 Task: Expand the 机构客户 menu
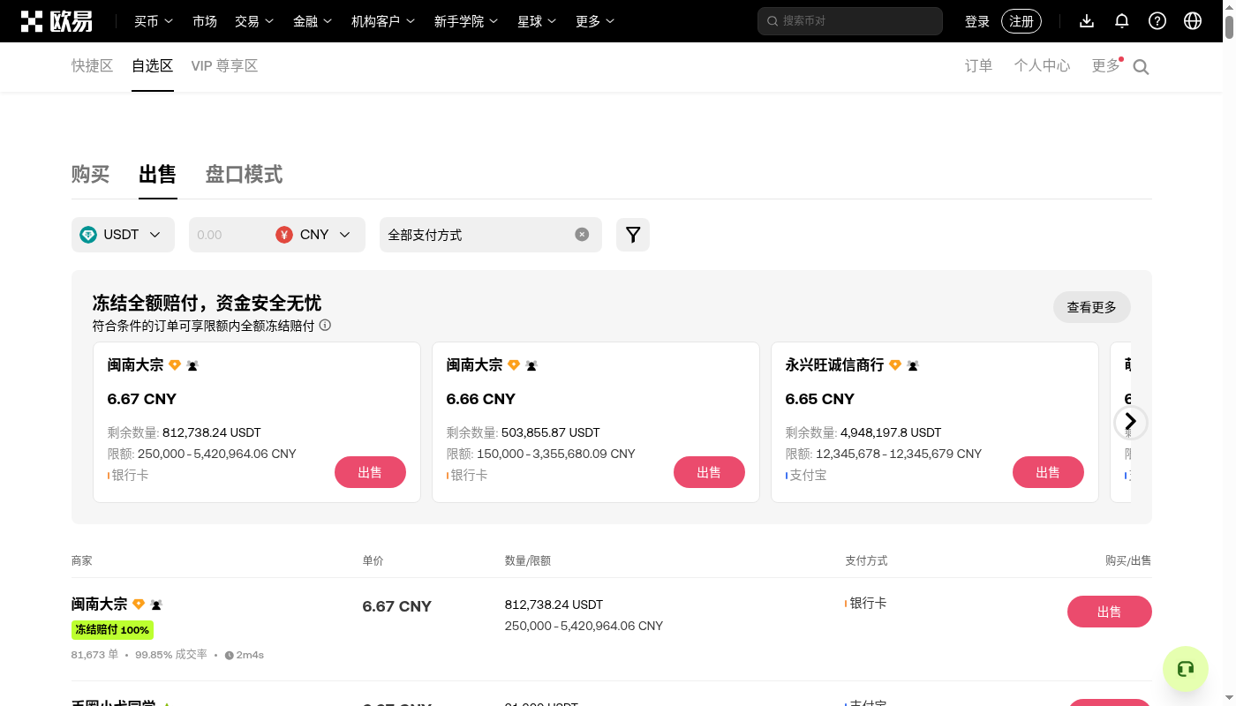[x=383, y=21]
